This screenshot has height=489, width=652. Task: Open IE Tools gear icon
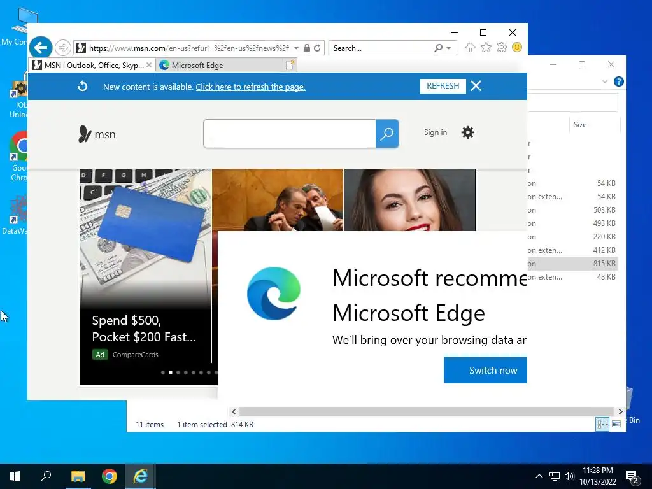(x=502, y=47)
